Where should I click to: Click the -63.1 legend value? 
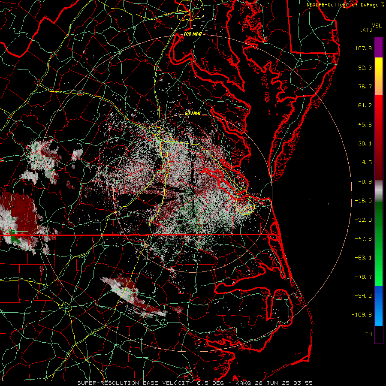pos(363,258)
